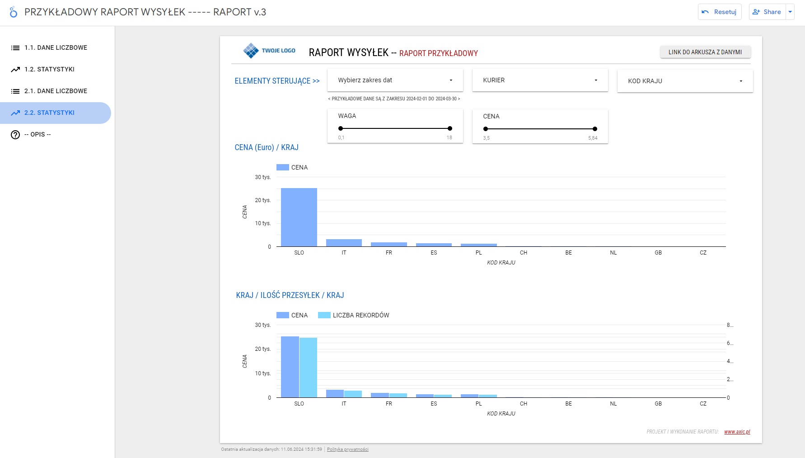Click the list icon beside 2.1. DANE LICZBOWE

pyautogui.click(x=15, y=91)
